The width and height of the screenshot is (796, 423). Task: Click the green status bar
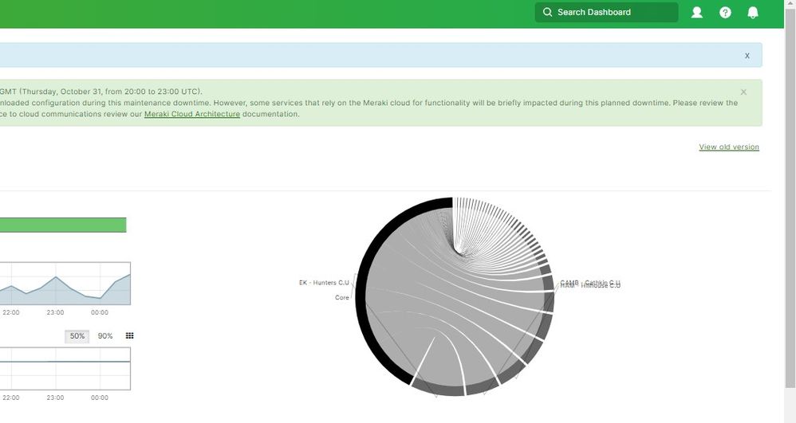coord(63,225)
